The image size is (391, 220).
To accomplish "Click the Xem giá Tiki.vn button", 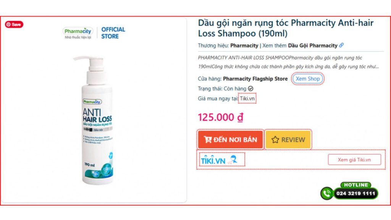I will 354,160.
